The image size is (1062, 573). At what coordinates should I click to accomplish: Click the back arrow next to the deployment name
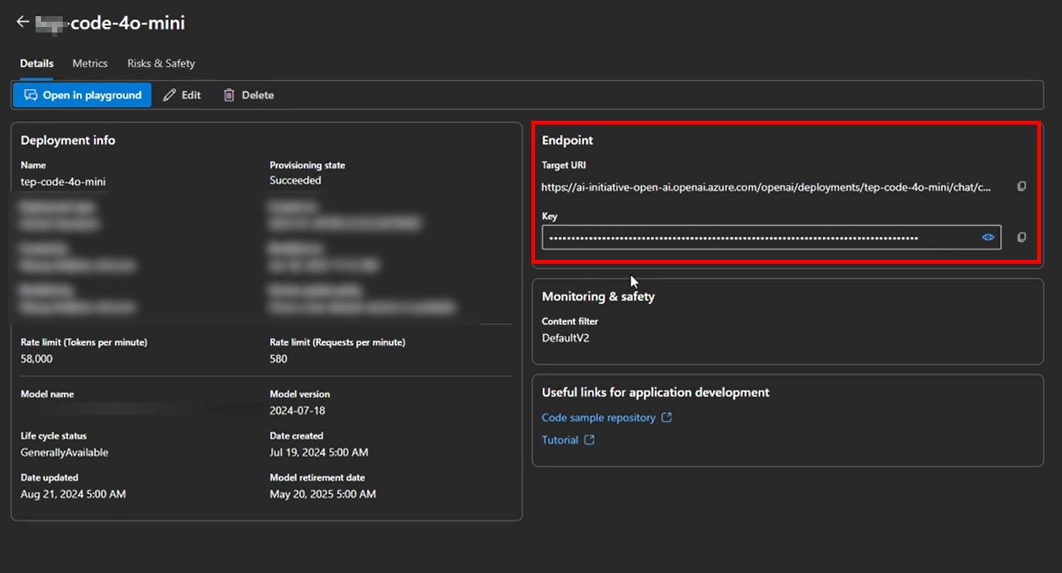22,21
